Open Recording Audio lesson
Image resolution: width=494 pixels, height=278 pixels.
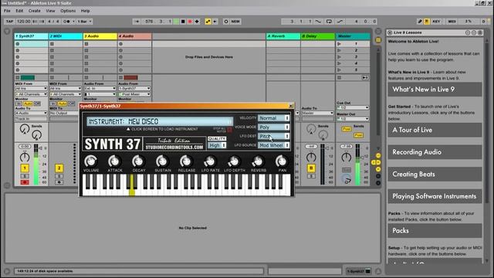435,152
